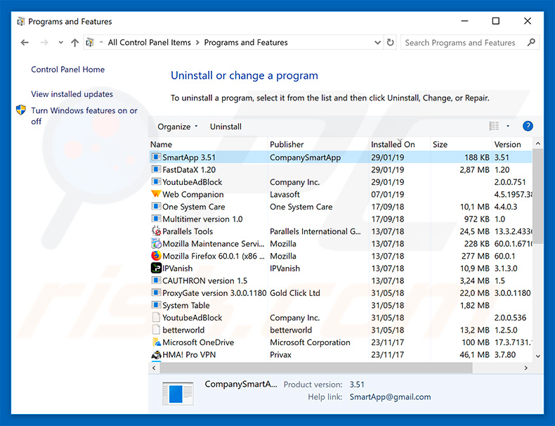555x426 pixels.
Task: Select the YoutubeAdBlock 2.0.0.751 row name
Action: (x=192, y=182)
